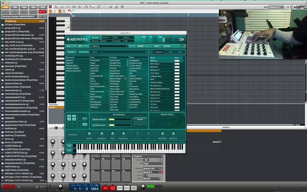The image size is (307, 192).
Task: Click the music note icon in MPC toolbar
Action: [x=98, y=7]
